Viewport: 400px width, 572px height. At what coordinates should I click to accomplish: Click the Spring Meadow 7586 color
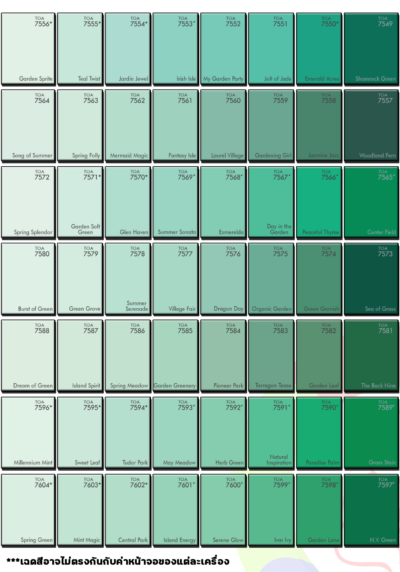point(128,356)
